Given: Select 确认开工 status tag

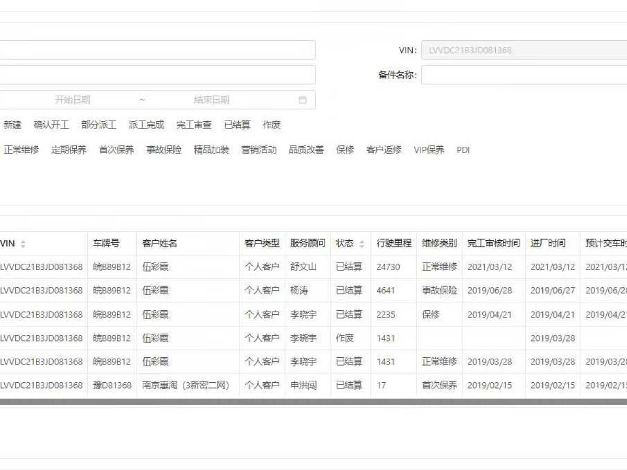Looking at the screenshot, I should pyautogui.click(x=51, y=125).
